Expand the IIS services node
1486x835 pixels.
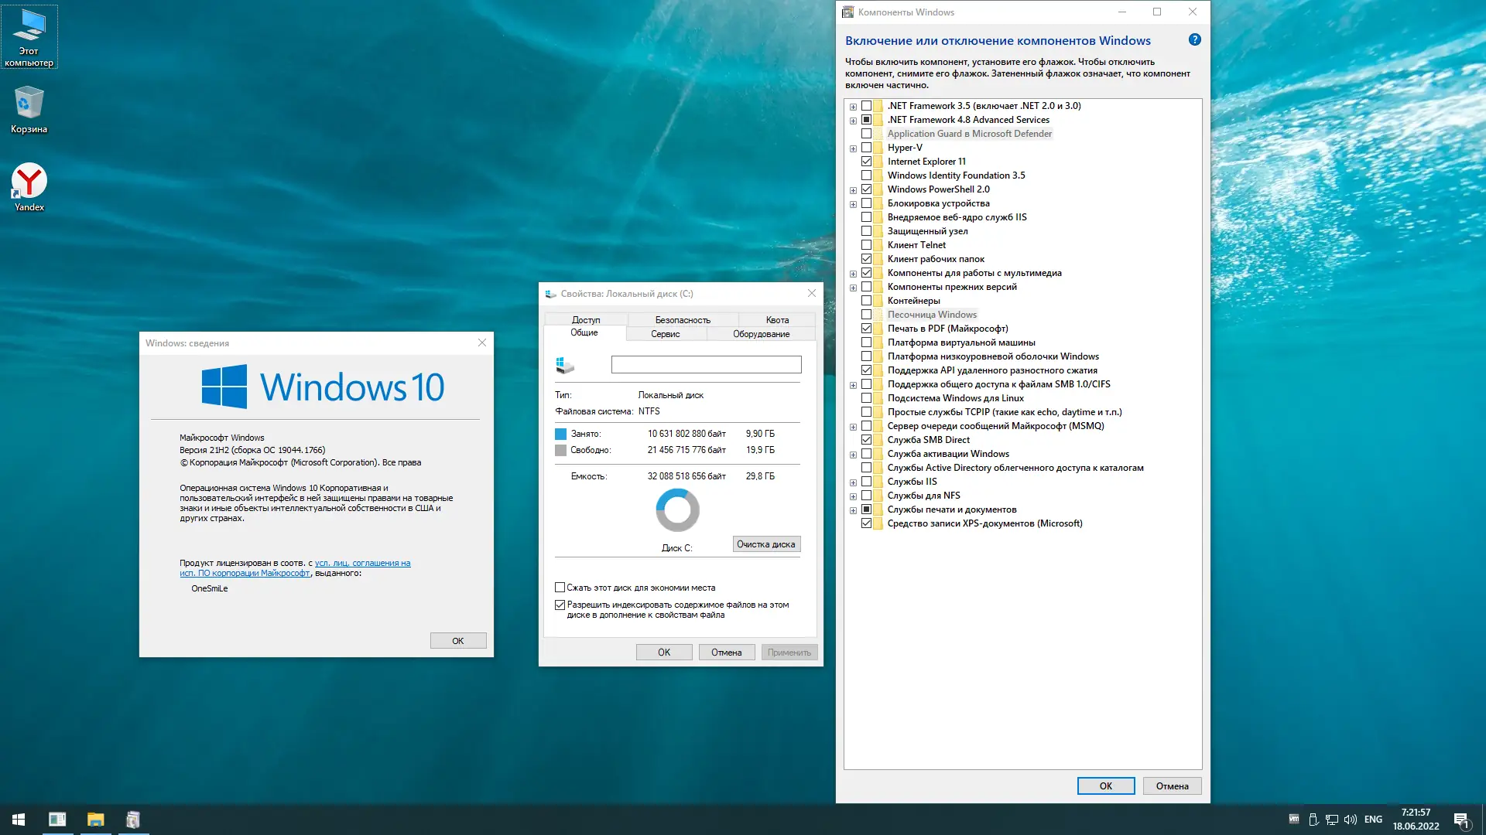pos(853,482)
